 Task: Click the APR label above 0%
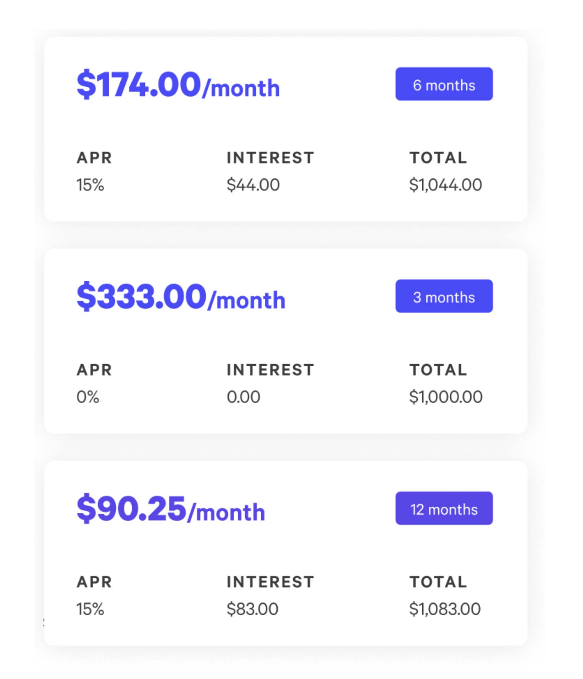[x=94, y=370]
